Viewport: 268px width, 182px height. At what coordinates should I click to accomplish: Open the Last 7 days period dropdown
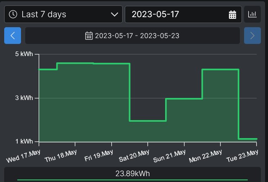click(63, 14)
